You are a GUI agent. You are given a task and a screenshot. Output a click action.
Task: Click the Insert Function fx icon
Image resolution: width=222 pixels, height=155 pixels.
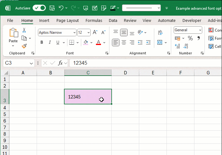coord(60,63)
